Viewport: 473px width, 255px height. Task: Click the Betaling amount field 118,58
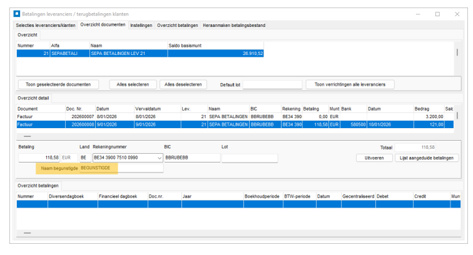(39, 157)
